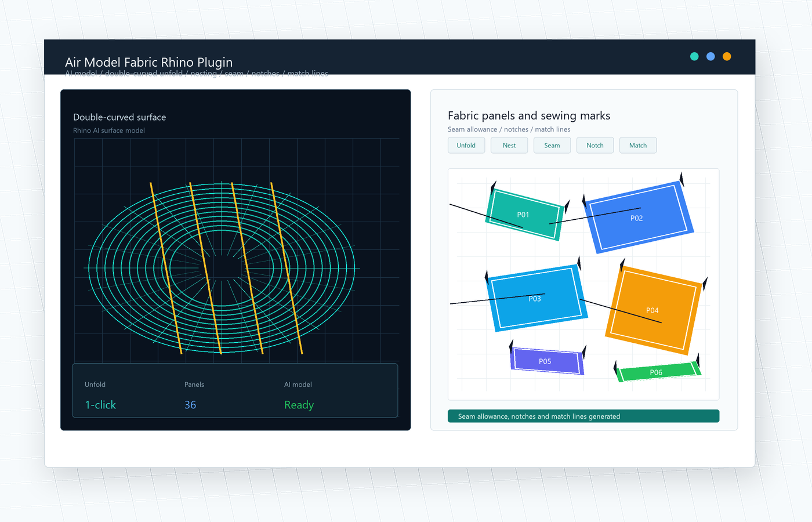Click the notch marker at P02's top-right corner

coord(682,179)
